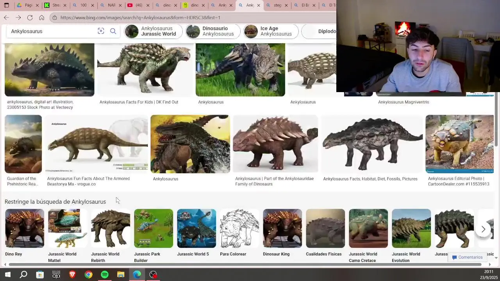This screenshot has width=500, height=281.
Task: Open Vecteezy digital art Ankylosaurus image
Action: (x=49, y=69)
